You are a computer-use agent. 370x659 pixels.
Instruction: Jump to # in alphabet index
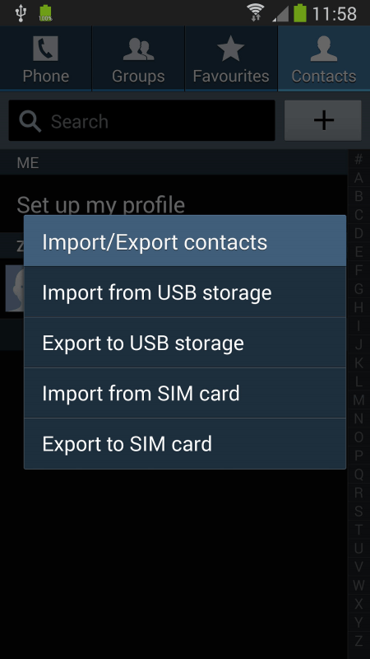coord(358,159)
